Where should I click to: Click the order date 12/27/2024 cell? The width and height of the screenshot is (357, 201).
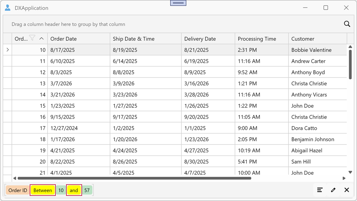(78, 128)
